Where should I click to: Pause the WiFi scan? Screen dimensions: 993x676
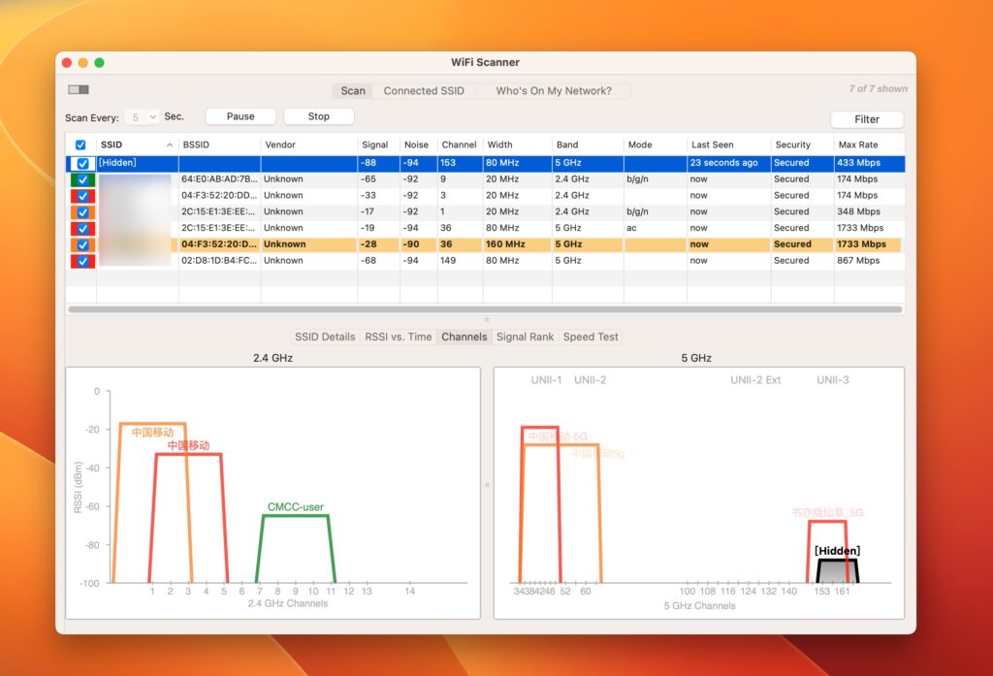click(x=240, y=115)
